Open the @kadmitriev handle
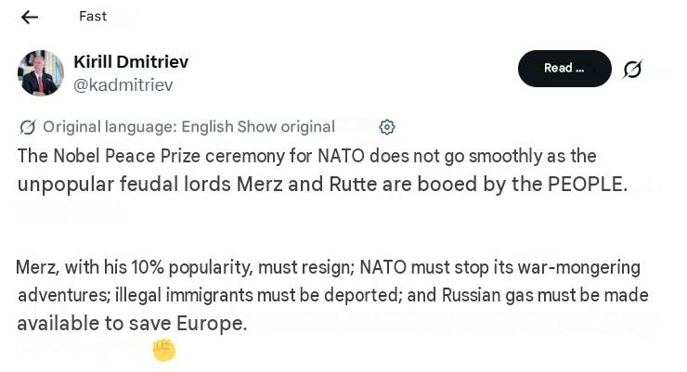Viewport: 687px width, 372px height. tap(123, 85)
